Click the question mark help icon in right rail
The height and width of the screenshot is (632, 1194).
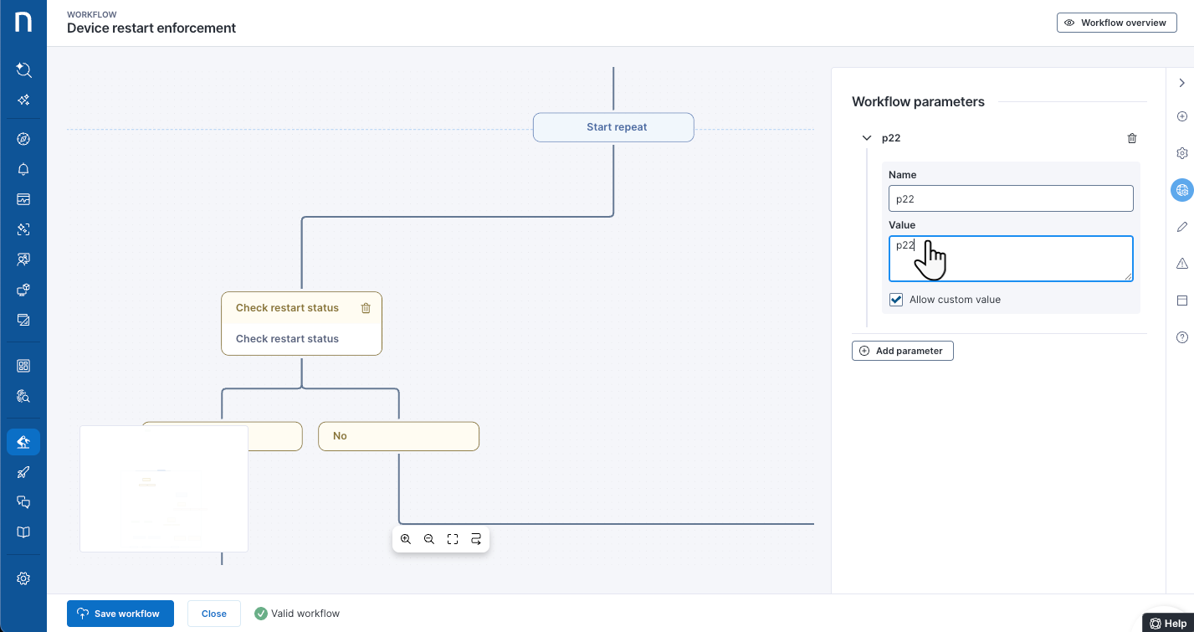tap(1181, 337)
